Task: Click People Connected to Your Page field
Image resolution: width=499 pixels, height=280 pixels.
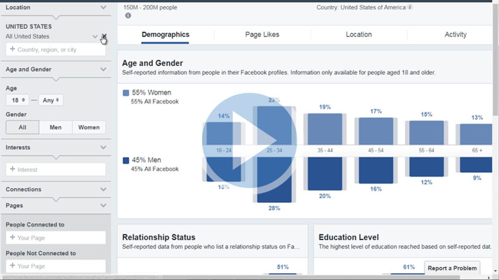Action: click(56, 238)
